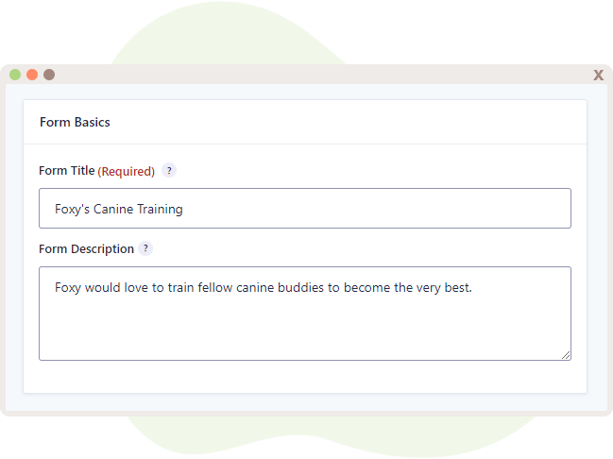613x459 pixels.
Task: Click the word Training in title field
Action: (160, 209)
